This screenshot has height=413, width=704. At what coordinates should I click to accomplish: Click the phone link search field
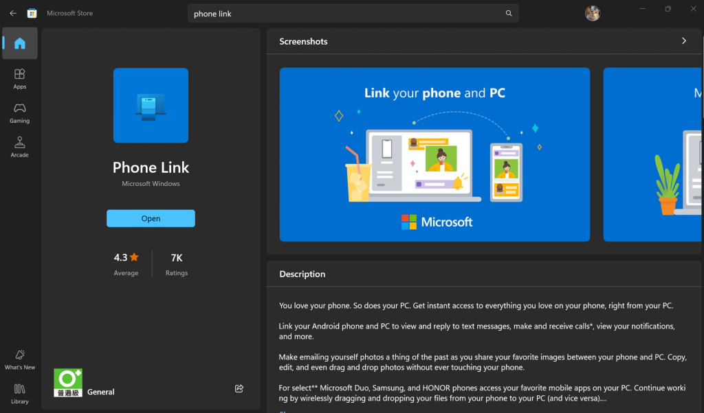click(x=353, y=14)
